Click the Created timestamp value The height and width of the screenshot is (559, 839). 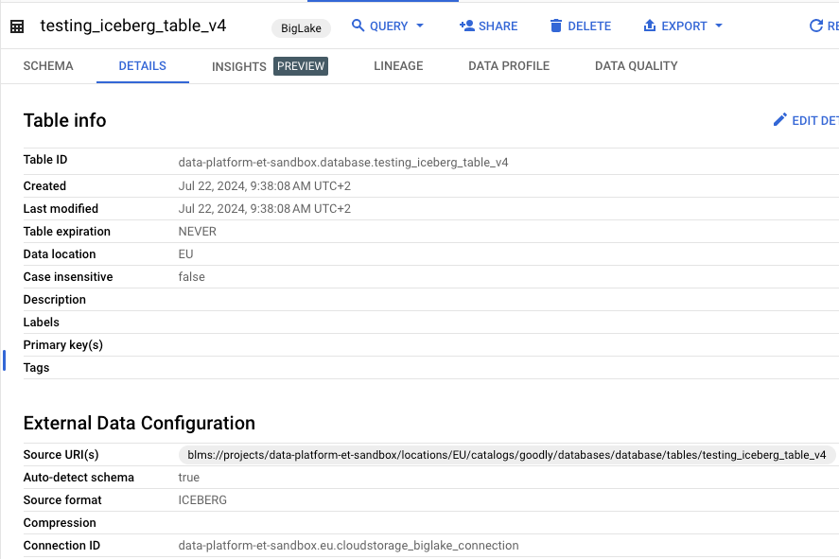264,186
